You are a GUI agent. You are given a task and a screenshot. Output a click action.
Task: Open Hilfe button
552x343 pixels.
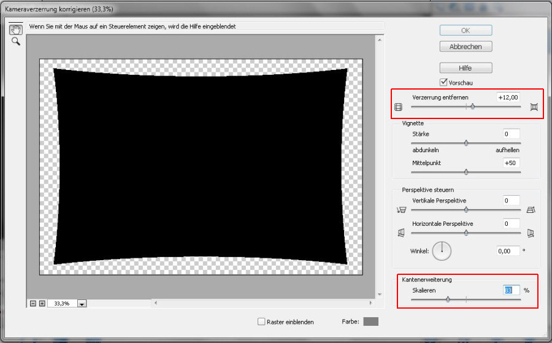point(466,68)
